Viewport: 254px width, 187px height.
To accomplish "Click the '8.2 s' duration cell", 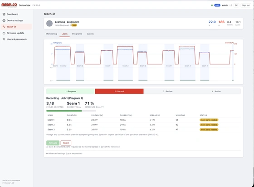I will click(x=69, y=125).
